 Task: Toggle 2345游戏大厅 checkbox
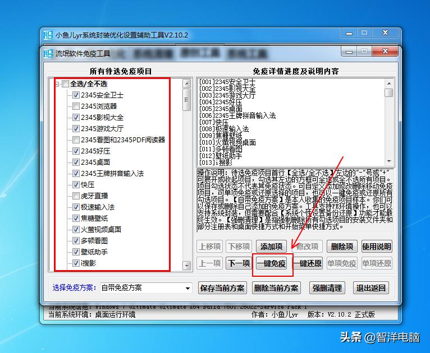[76, 129]
